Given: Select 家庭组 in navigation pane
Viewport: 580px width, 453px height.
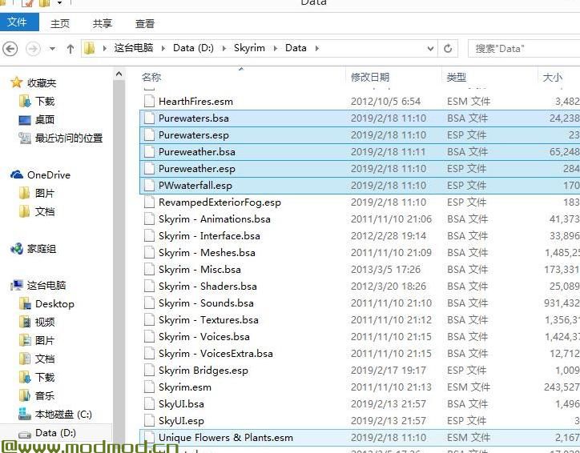Looking at the screenshot, I should pos(42,249).
